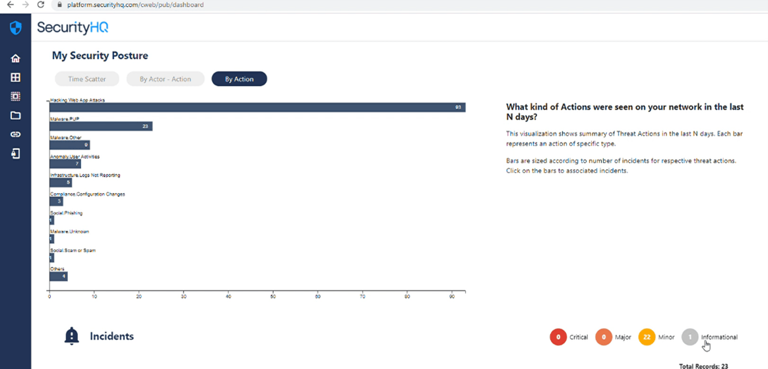Filter incidents by Major severity badge
This screenshot has height=369, width=768.
point(604,337)
